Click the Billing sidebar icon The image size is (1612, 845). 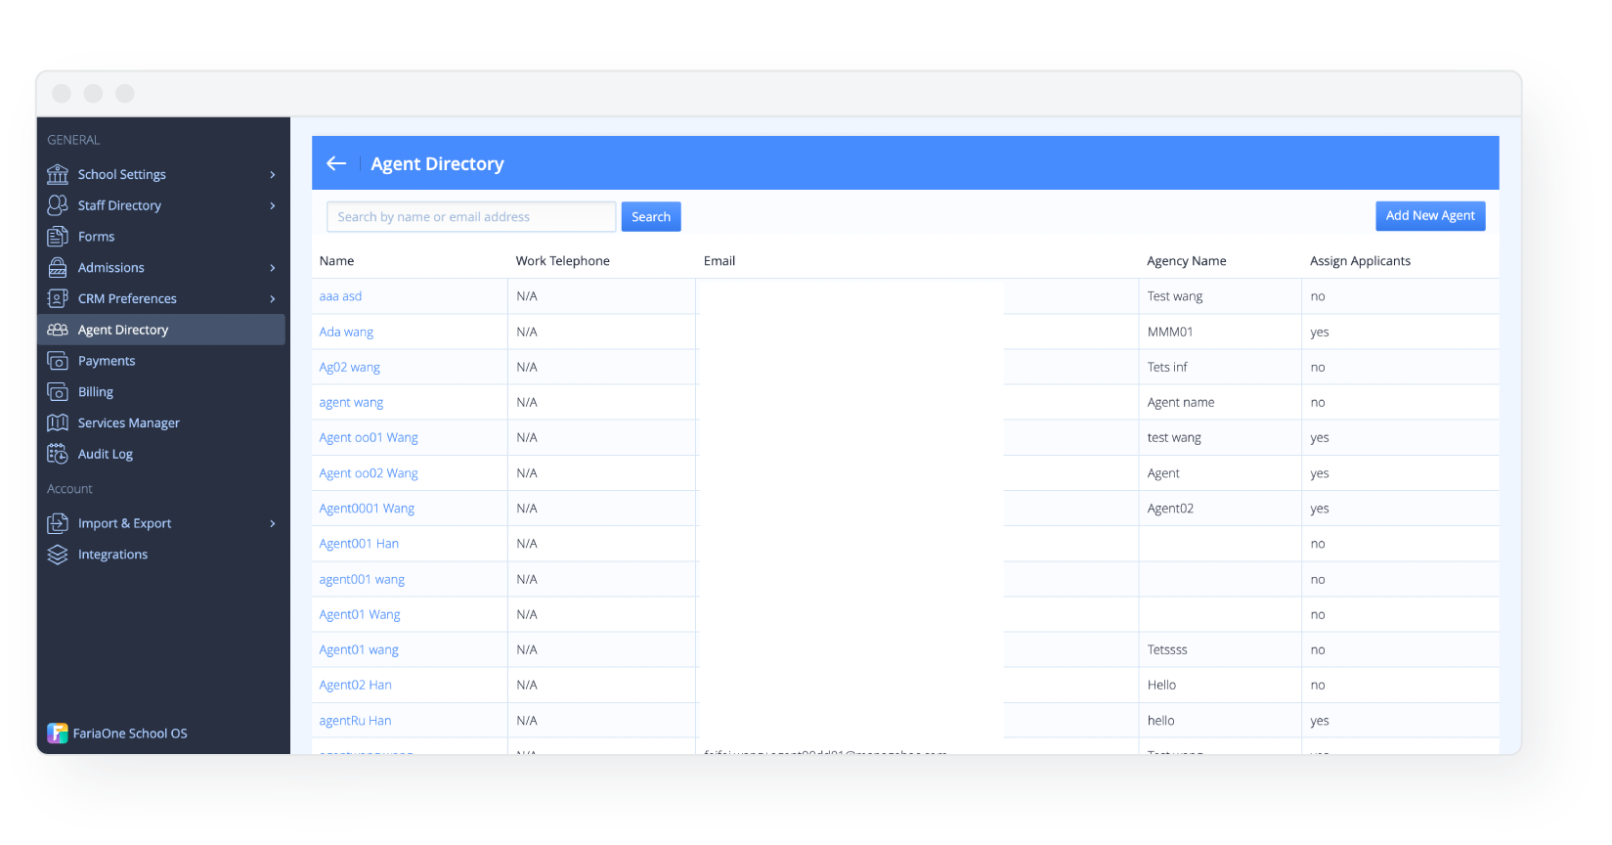58,392
